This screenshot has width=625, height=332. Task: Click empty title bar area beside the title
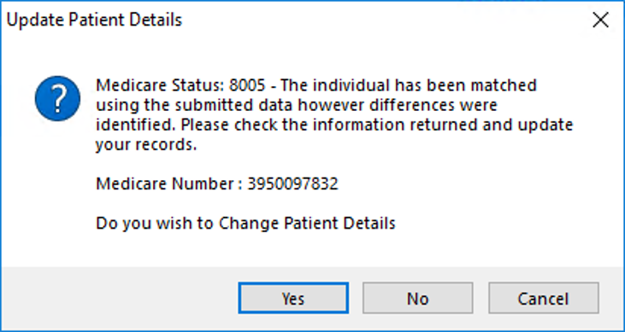[x=379, y=20]
